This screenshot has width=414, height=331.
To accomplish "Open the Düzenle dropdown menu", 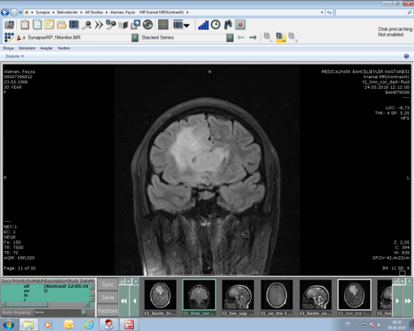I will [x=15, y=56].
